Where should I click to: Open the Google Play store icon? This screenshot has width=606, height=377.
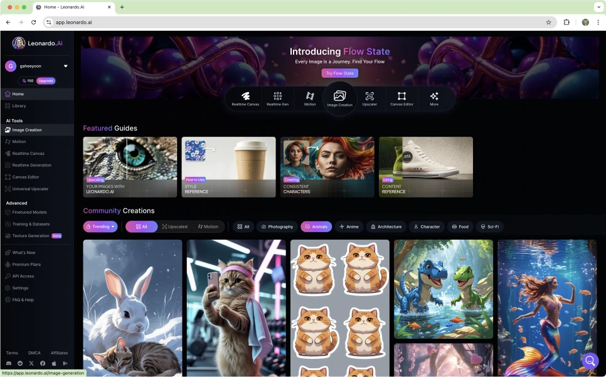(65, 363)
